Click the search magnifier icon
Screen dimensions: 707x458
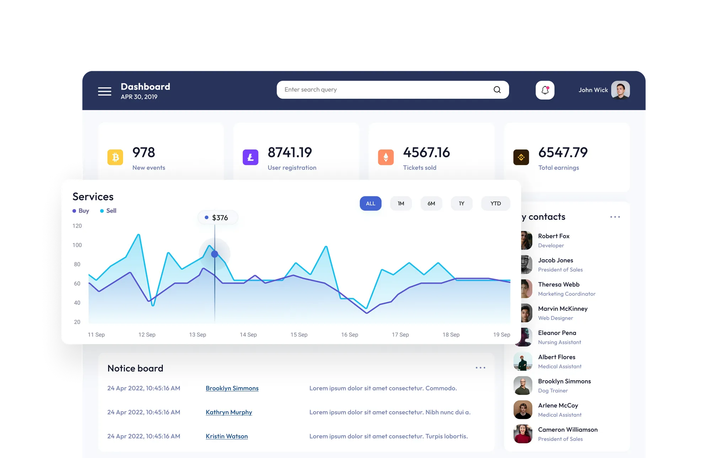(497, 90)
